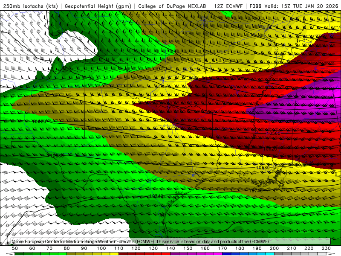Click the "12Z ECMWF" model run label
This screenshot has width=341, height=256.
pos(228,6)
